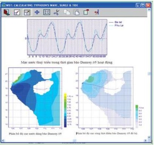Click the paste clipboard icon

76,12
